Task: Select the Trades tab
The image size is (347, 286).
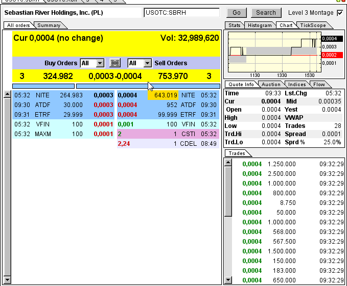Action: pyautogui.click(x=237, y=153)
